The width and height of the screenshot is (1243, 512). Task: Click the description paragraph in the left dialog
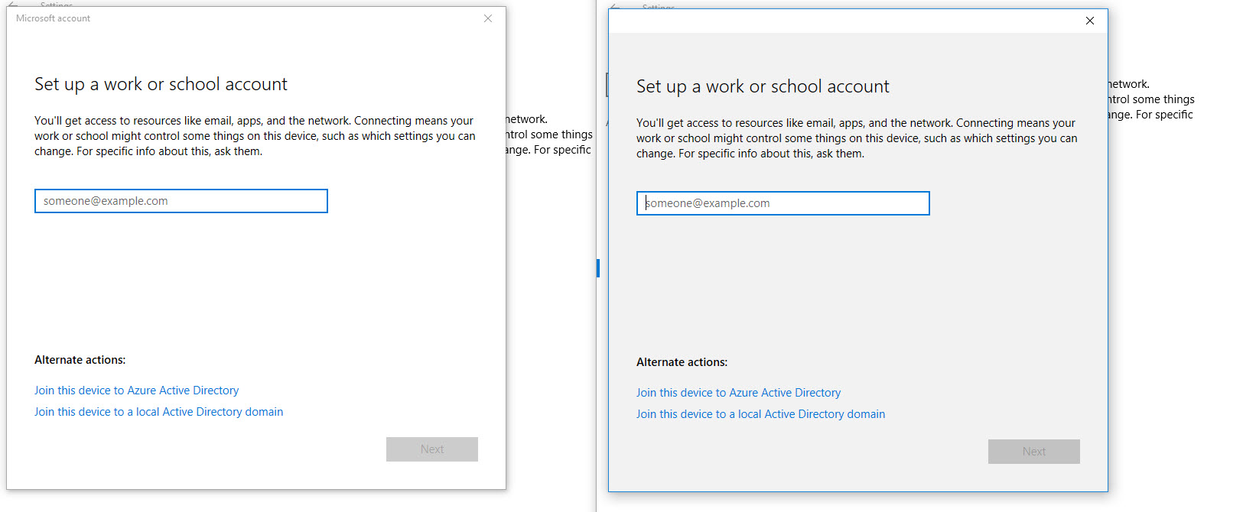254,136
